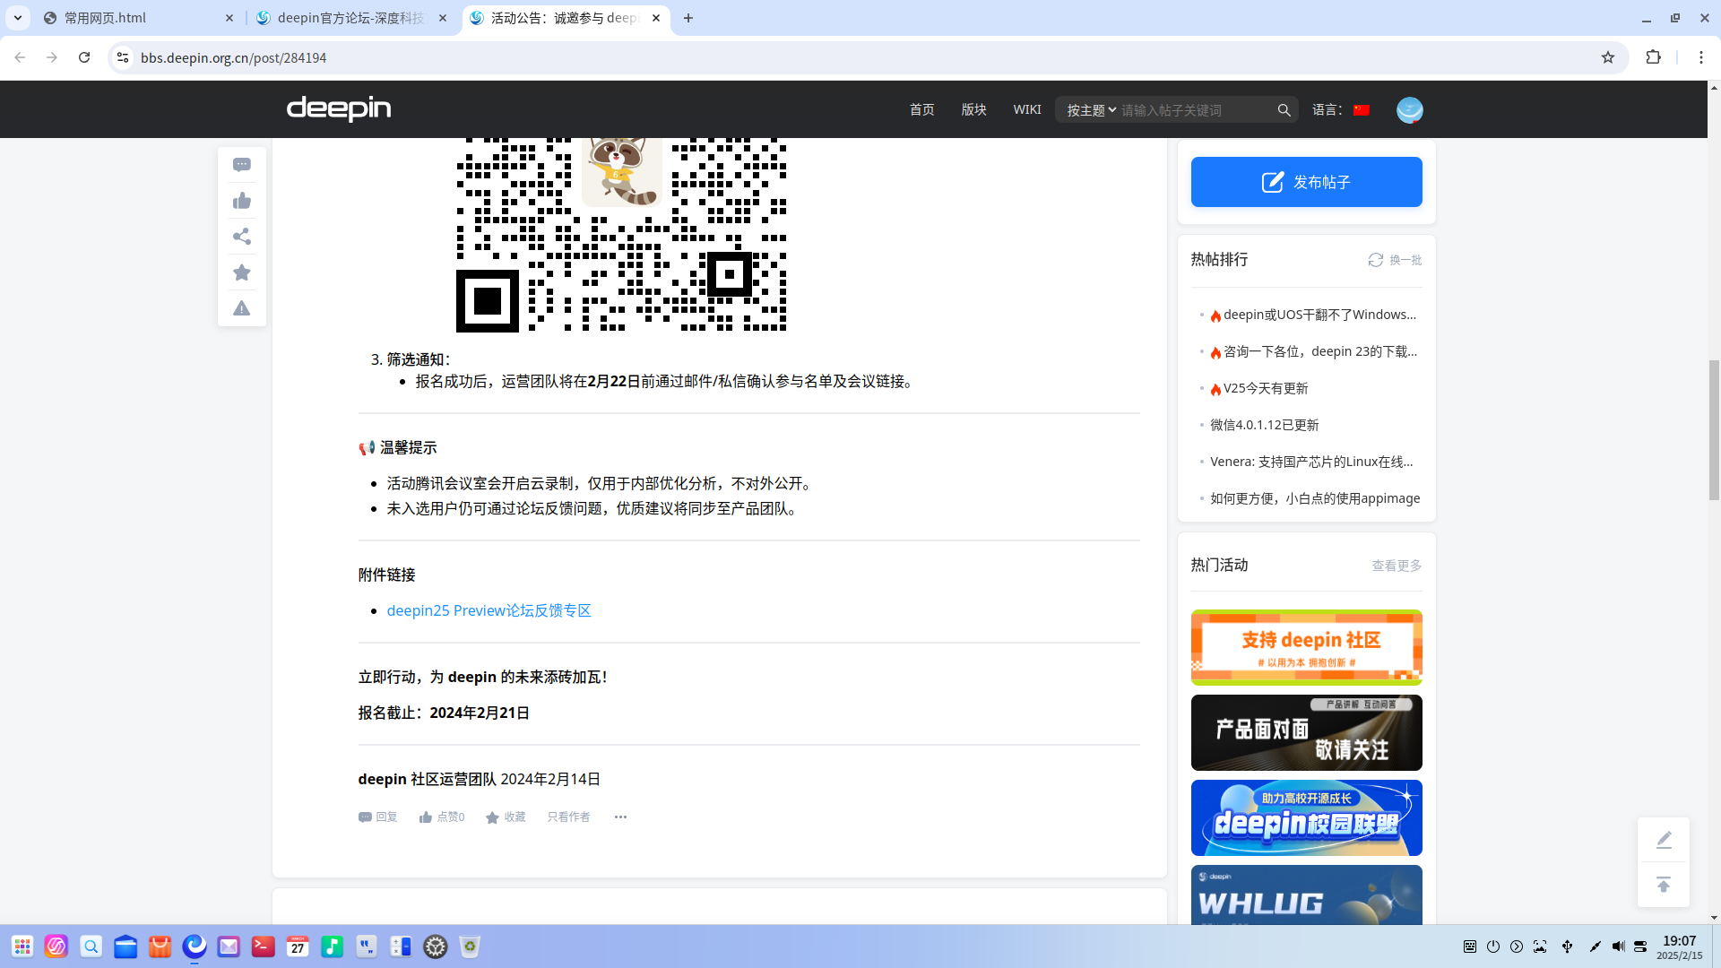Click the search magnifier icon in navbar
This screenshot has width=1721, height=968.
pos(1284,110)
